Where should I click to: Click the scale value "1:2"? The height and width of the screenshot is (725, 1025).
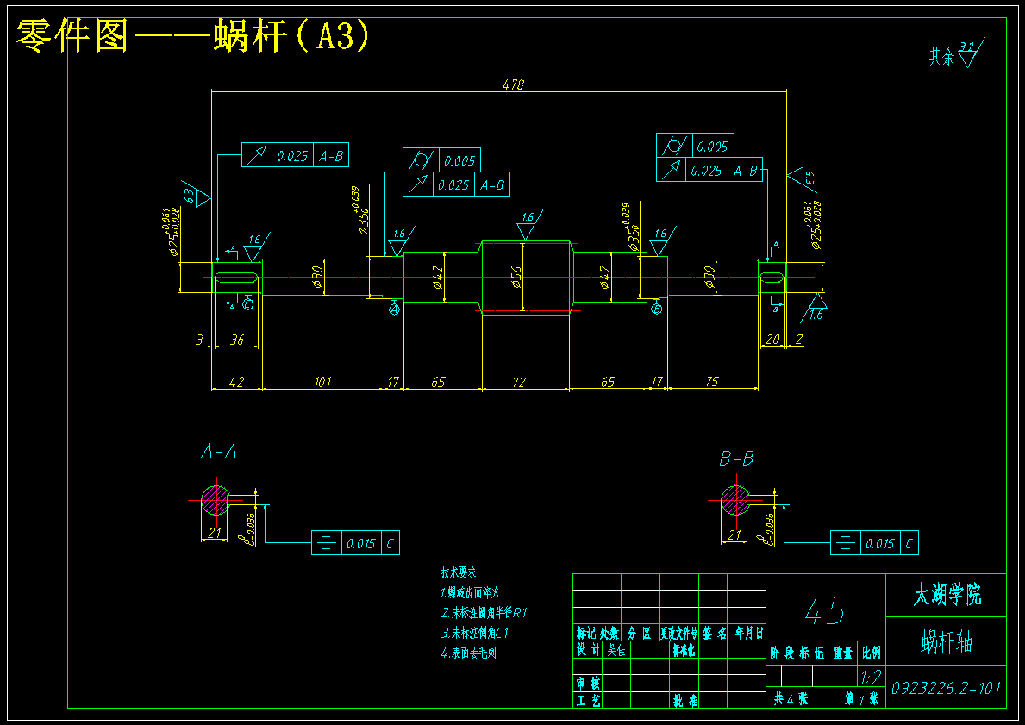[872, 676]
